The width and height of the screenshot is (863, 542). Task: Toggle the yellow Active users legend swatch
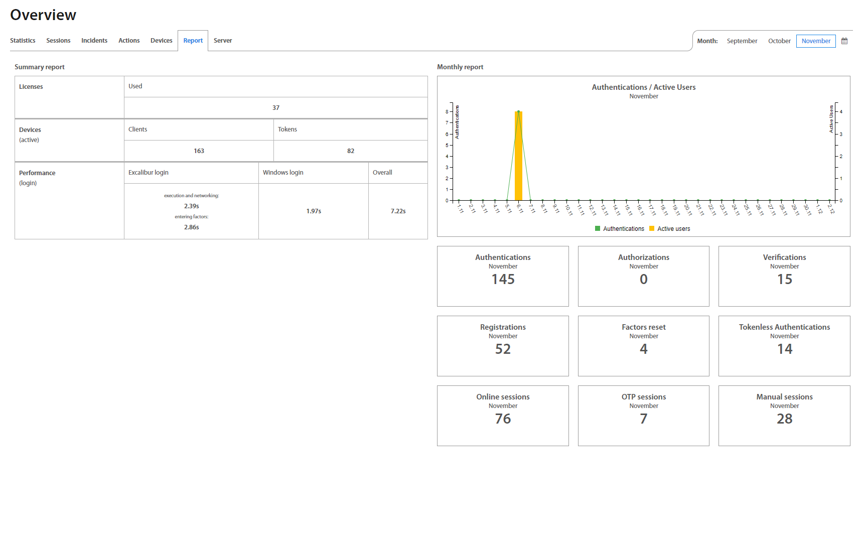(x=652, y=228)
